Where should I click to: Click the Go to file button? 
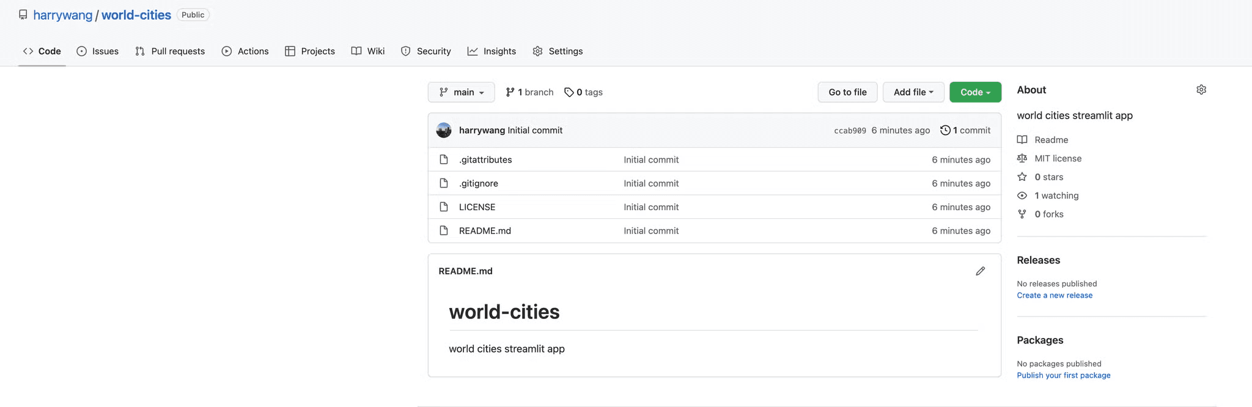click(x=847, y=92)
